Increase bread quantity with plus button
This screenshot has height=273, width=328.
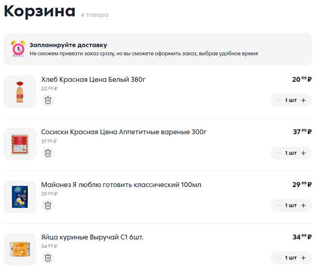tap(303, 100)
